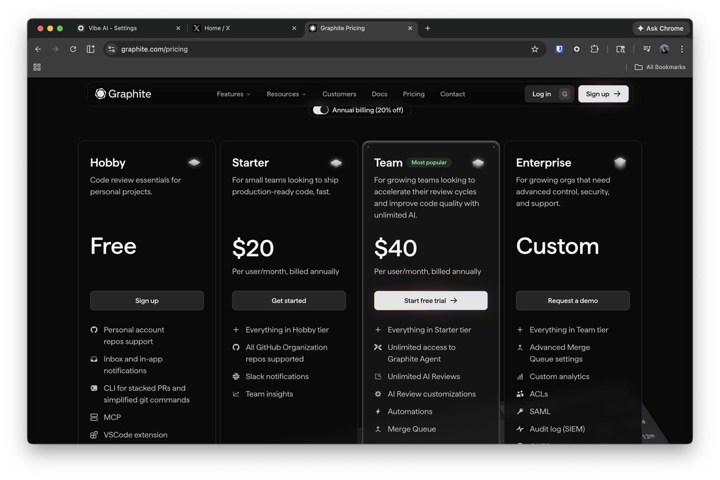Request a demo for Enterprise
The height and width of the screenshot is (480, 720).
click(573, 301)
